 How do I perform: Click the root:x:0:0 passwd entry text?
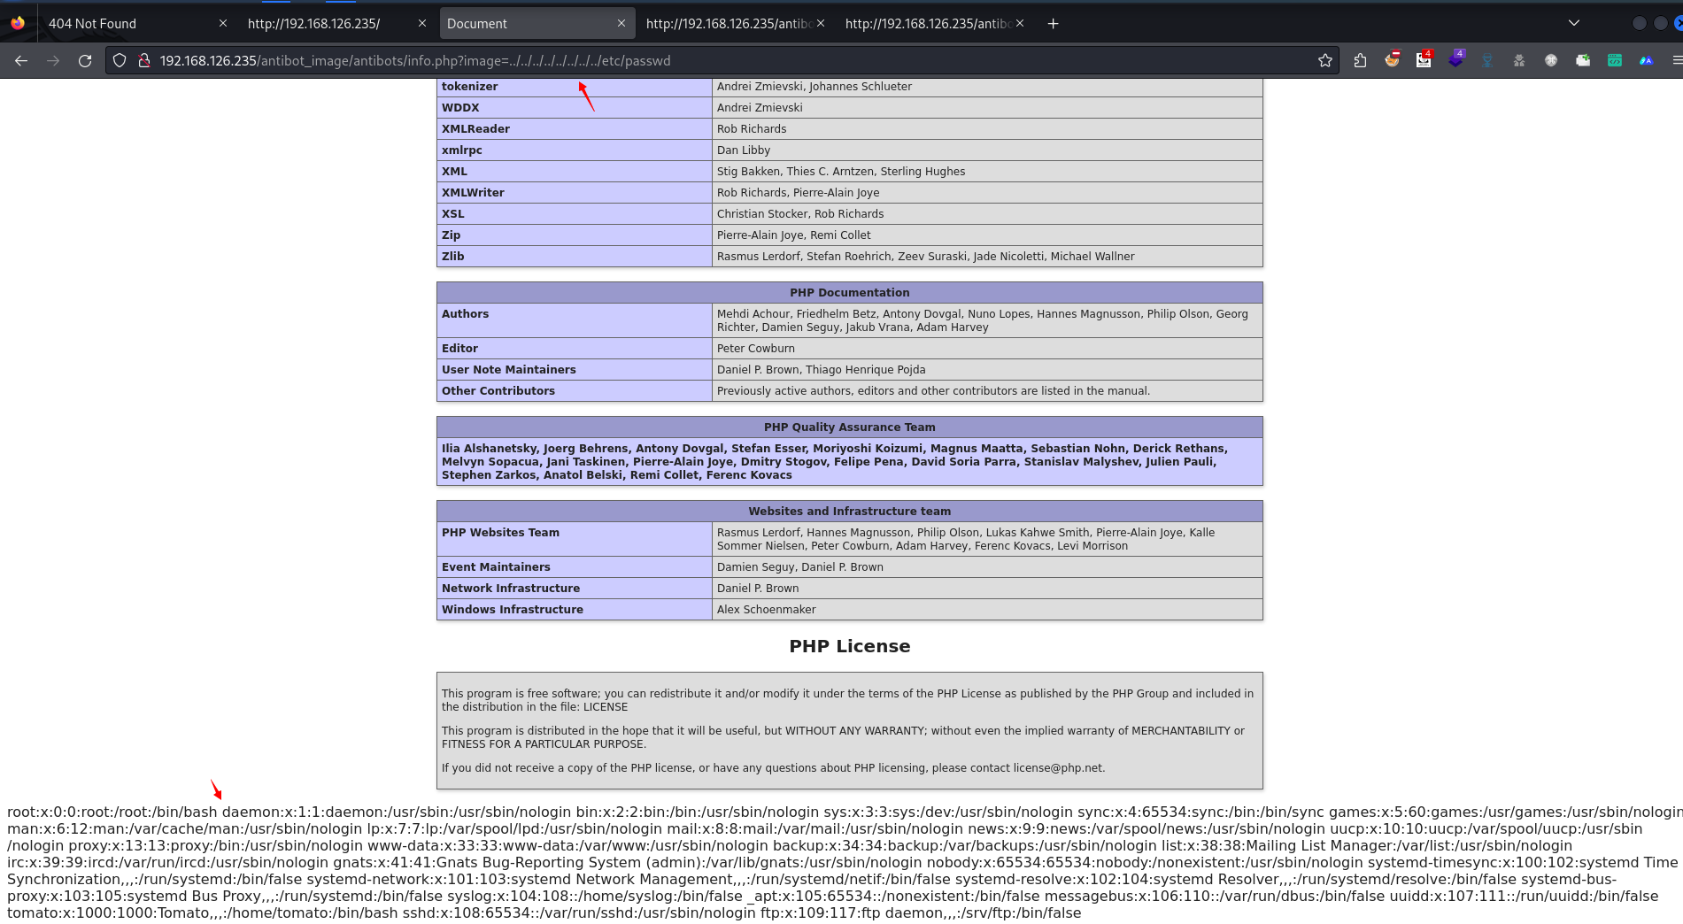point(112,812)
